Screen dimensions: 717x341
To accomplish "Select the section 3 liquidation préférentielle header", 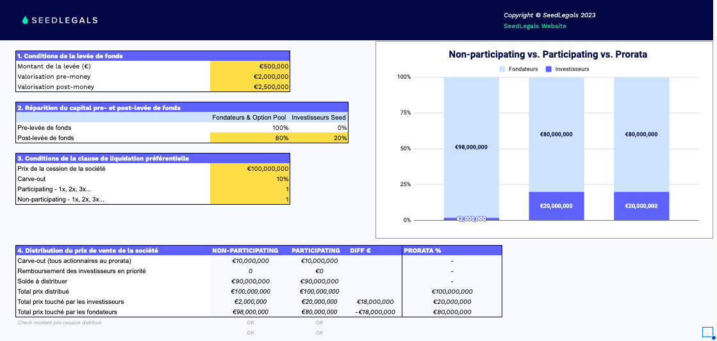I will click(x=152, y=158).
